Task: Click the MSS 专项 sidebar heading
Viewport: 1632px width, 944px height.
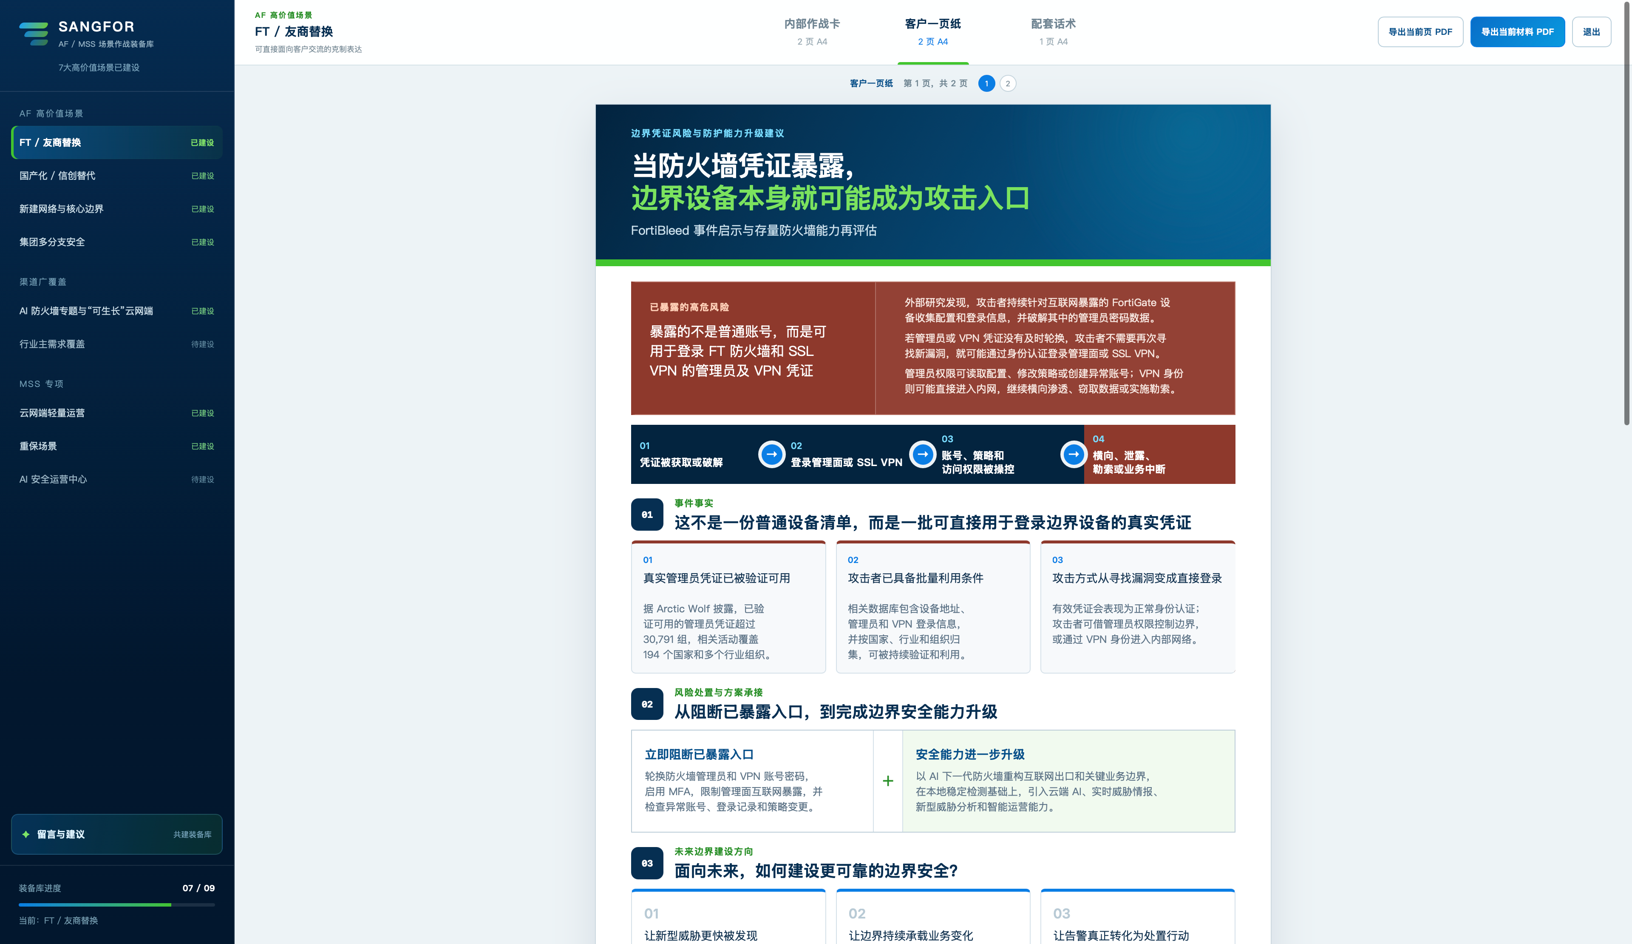Action: 42,384
